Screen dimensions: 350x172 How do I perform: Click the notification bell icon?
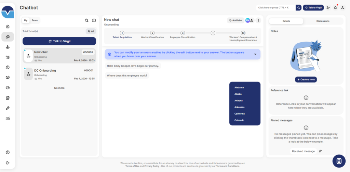pyautogui.click(x=335, y=8)
